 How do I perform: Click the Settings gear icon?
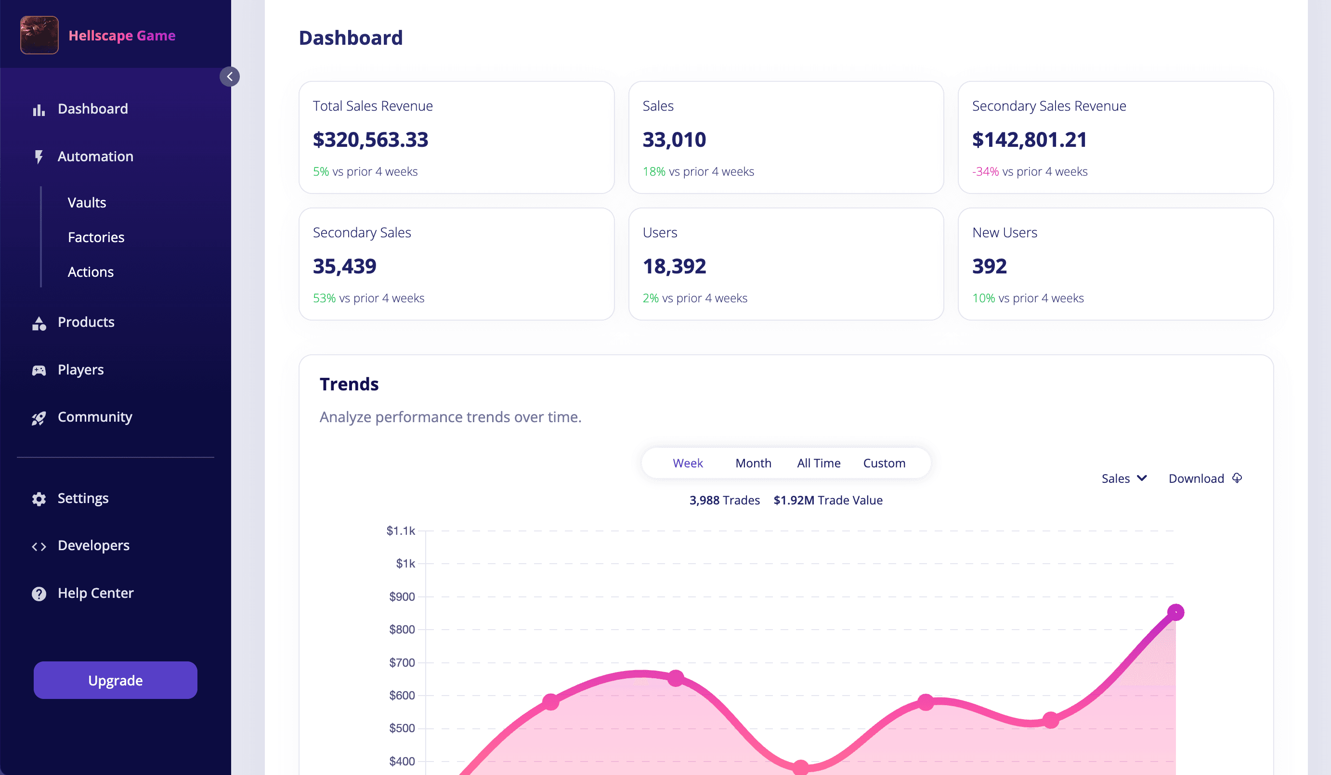[38, 498]
